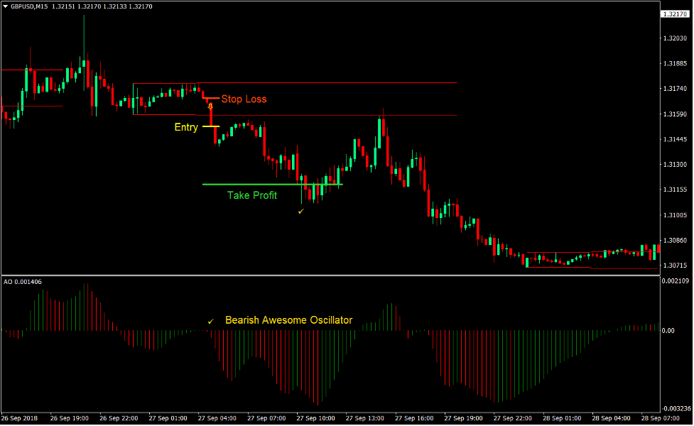Image resolution: width=694 pixels, height=426 pixels.
Task: Click the Stop Loss red bracket marker
Action: click(211, 99)
